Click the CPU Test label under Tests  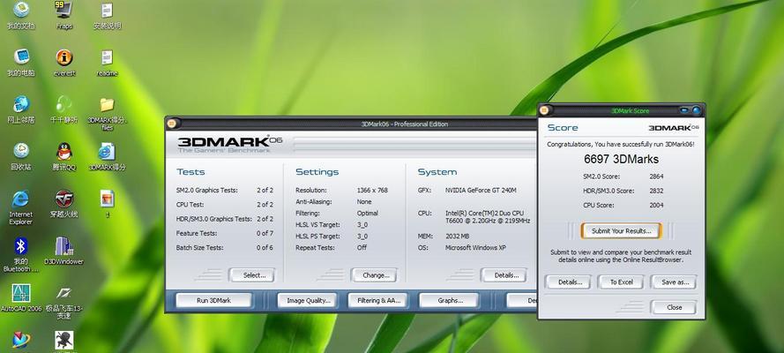point(190,205)
